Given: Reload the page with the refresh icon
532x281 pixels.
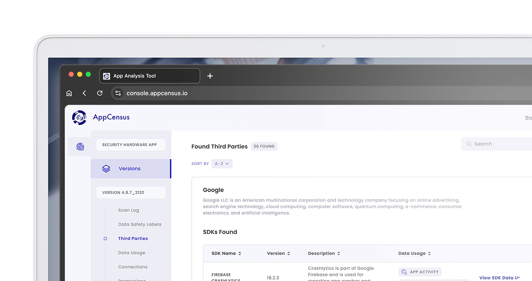Looking at the screenshot, I should click(x=100, y=93).
